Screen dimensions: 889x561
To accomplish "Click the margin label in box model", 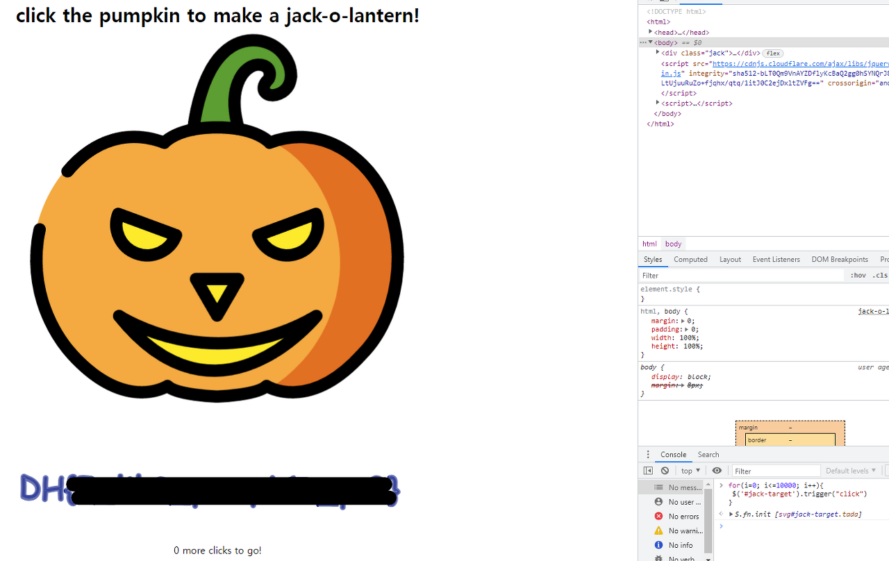I will point(749,428).
